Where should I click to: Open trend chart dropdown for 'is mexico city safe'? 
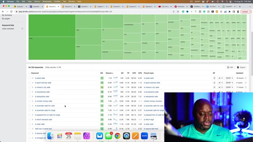tap(221, 87)
